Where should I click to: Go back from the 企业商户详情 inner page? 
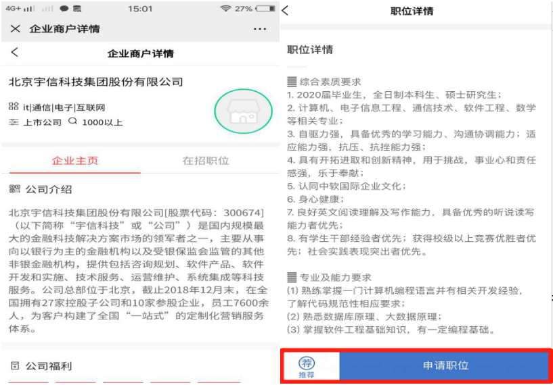point(14,53)
